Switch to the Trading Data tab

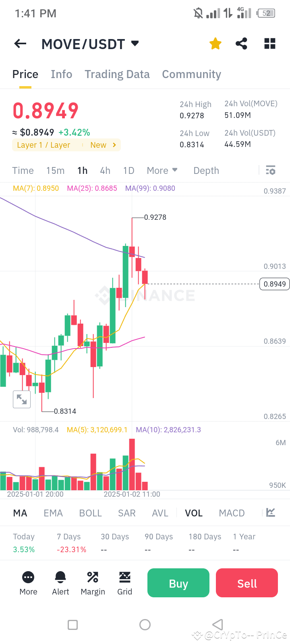(117, 74)
